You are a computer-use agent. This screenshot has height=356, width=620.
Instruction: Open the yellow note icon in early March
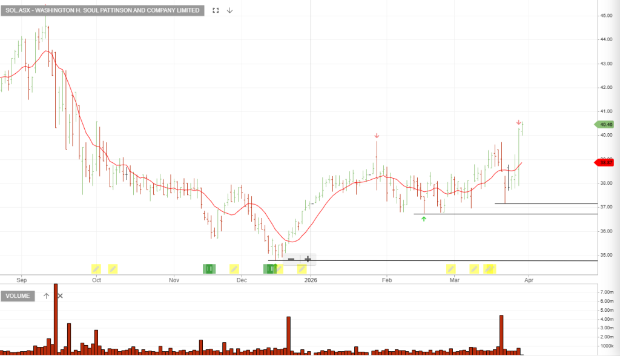pos(474,268)
